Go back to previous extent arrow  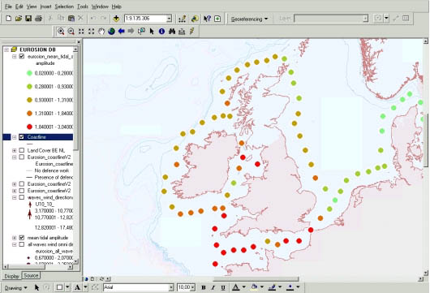click(121, 32)
